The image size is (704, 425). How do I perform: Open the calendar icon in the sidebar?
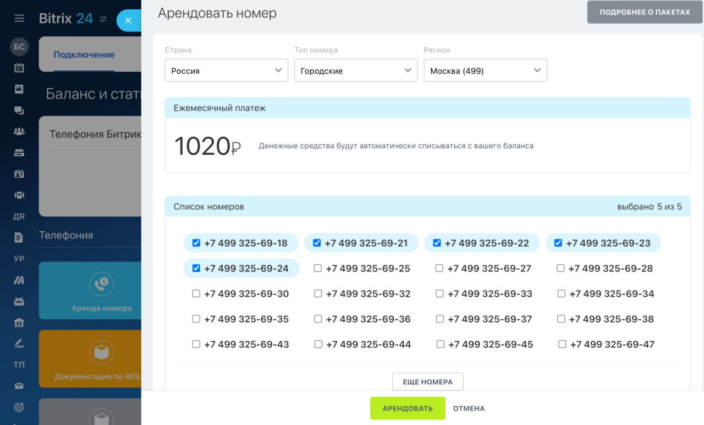pos(19,68)
